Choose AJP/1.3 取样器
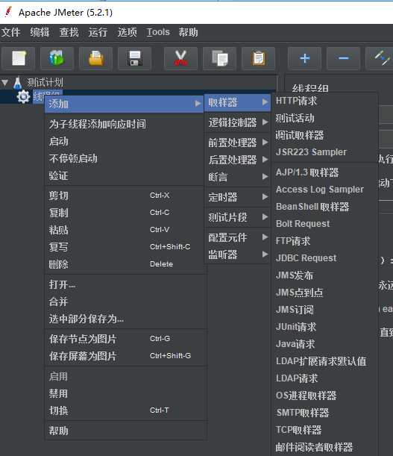 click(x=324, y=172)
